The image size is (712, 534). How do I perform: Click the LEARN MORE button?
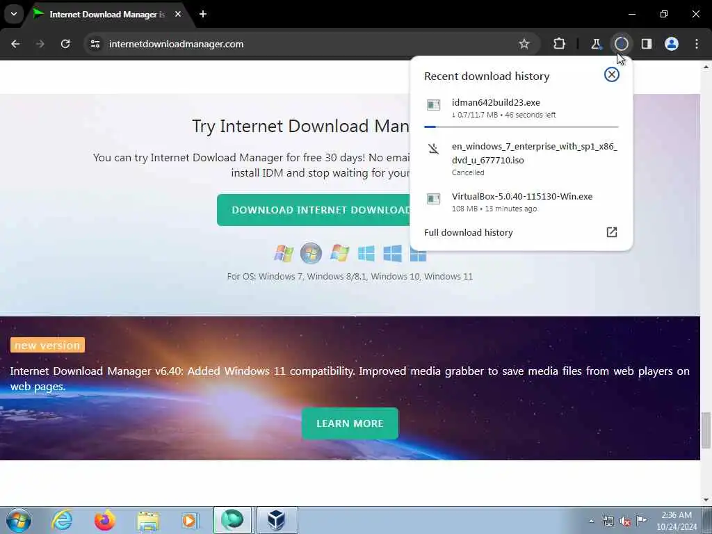pyautogui.click(x=350, y=423)
